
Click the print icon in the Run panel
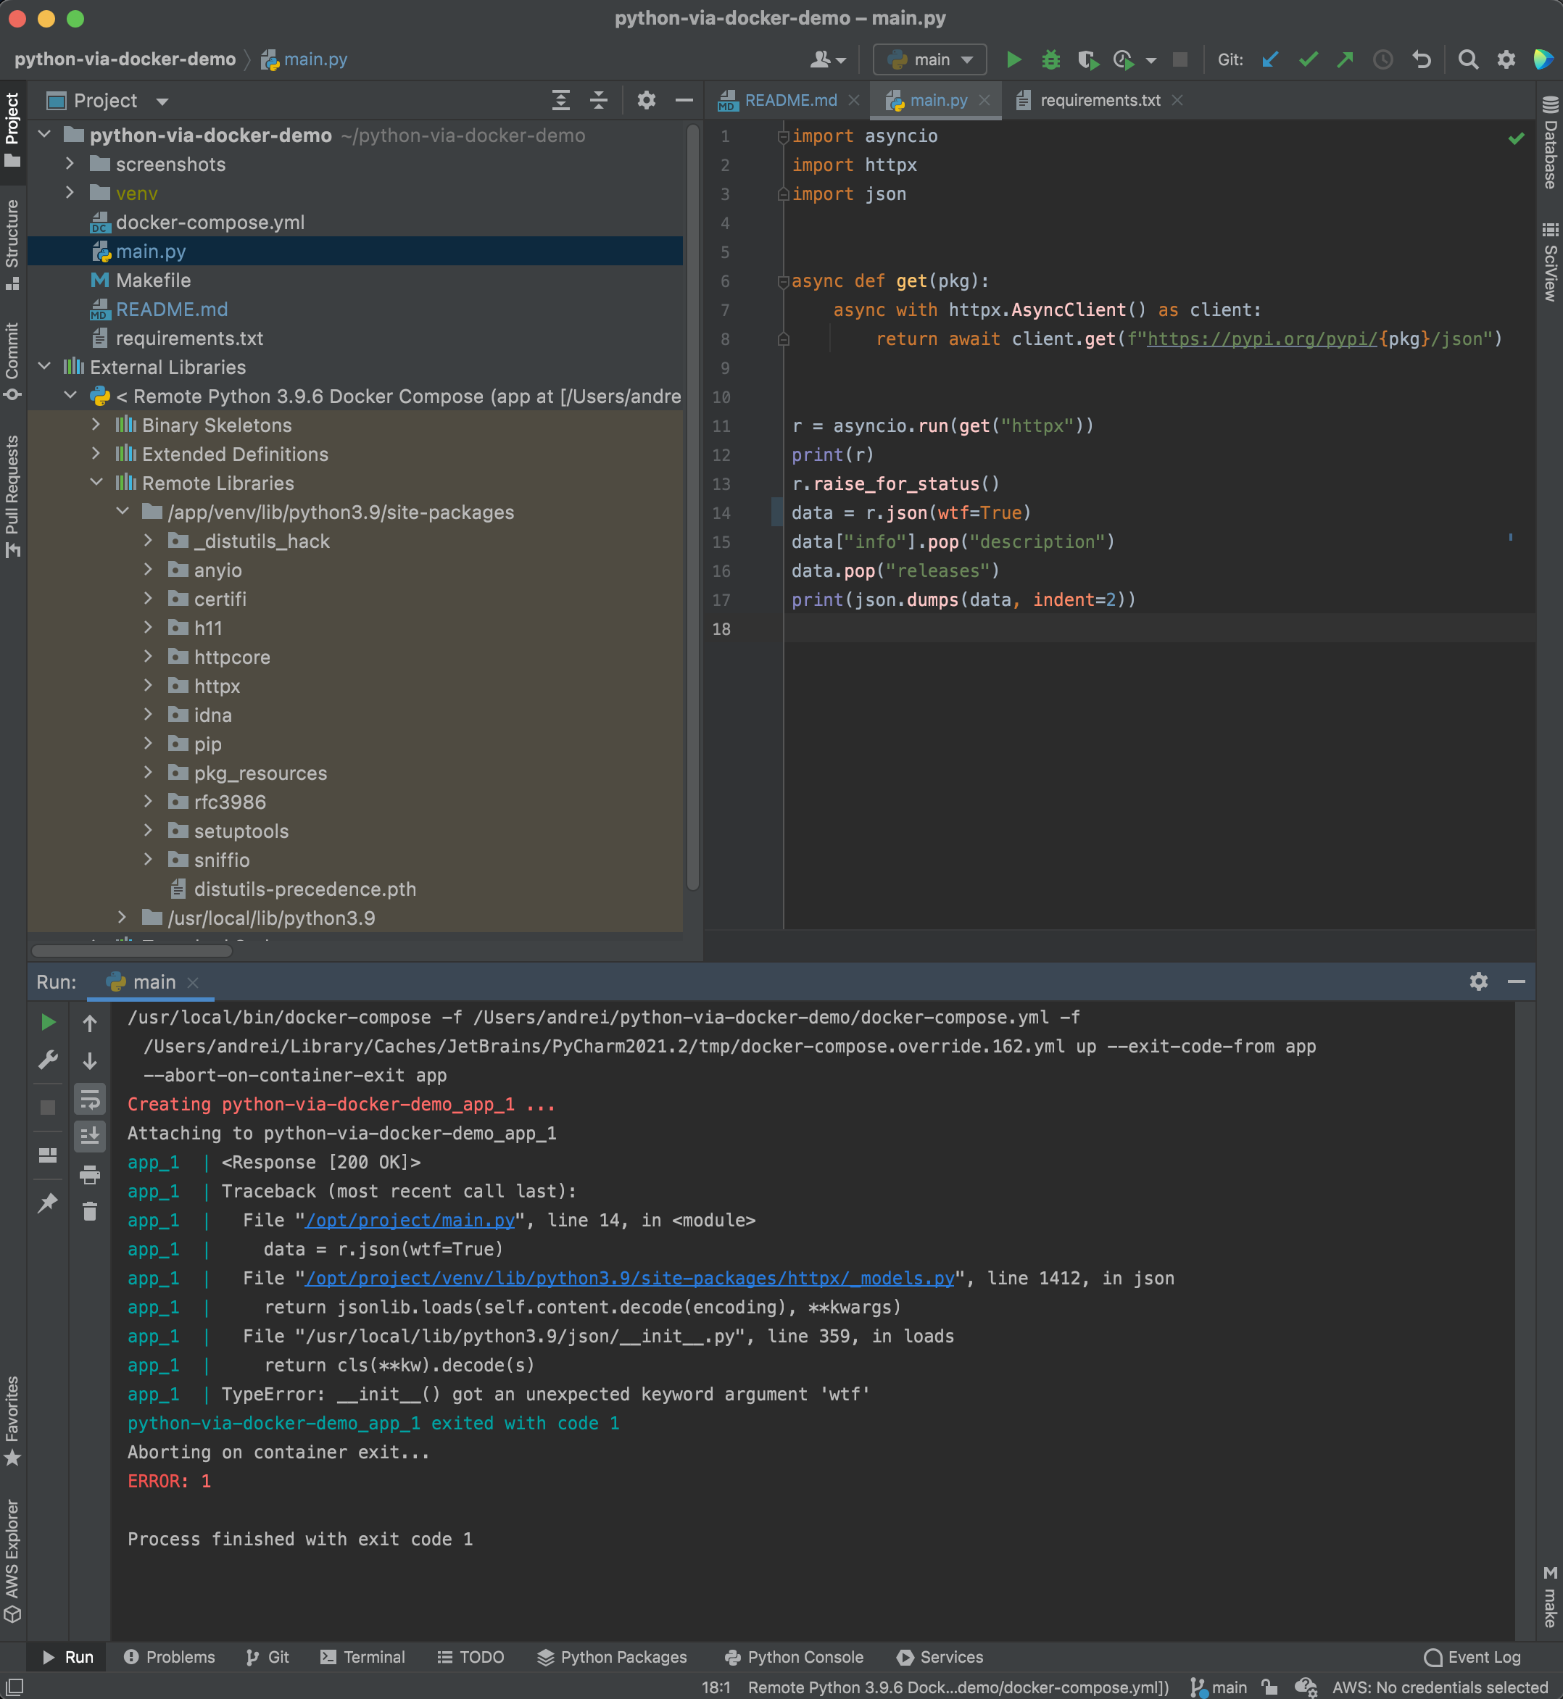[90, 1173]
